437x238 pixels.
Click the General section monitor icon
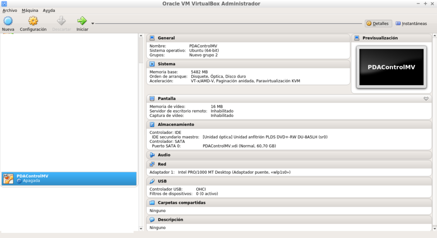coord(152,38)
